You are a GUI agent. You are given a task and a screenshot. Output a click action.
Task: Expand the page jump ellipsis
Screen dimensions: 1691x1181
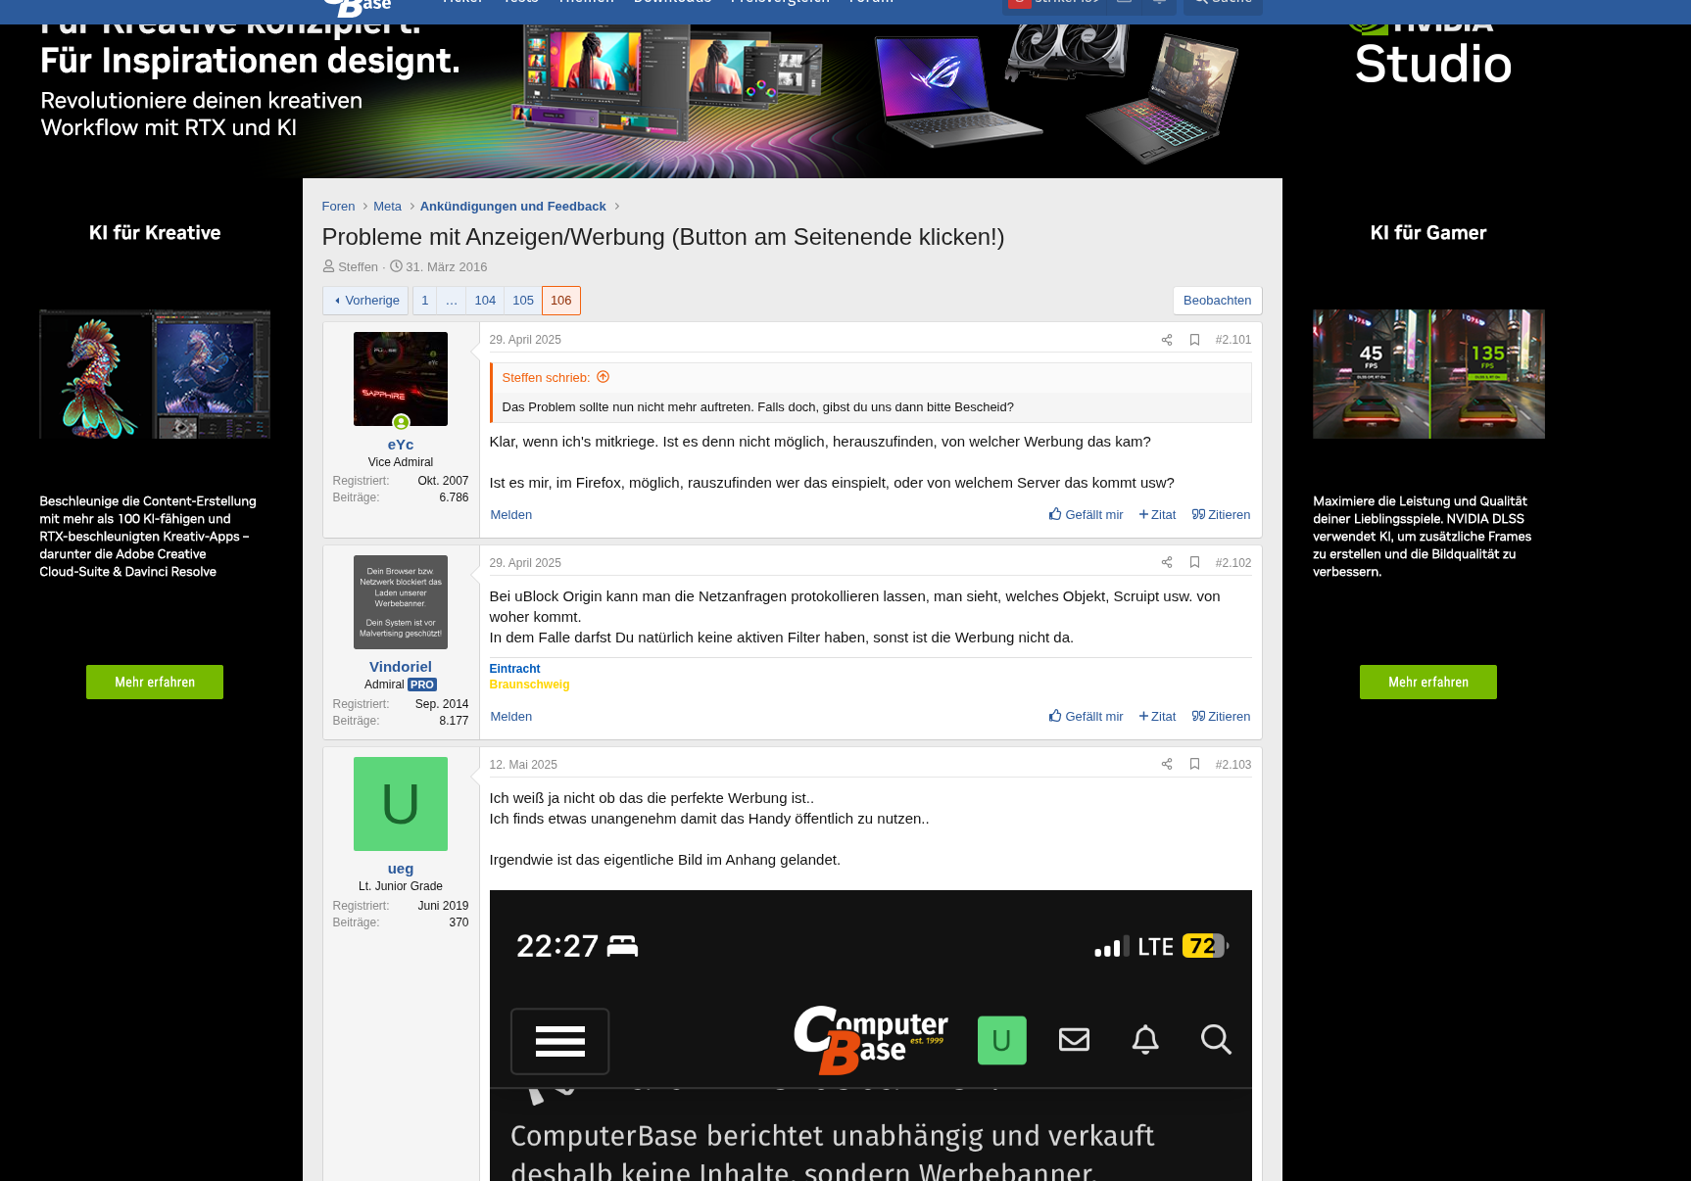(x=452, y=301)
